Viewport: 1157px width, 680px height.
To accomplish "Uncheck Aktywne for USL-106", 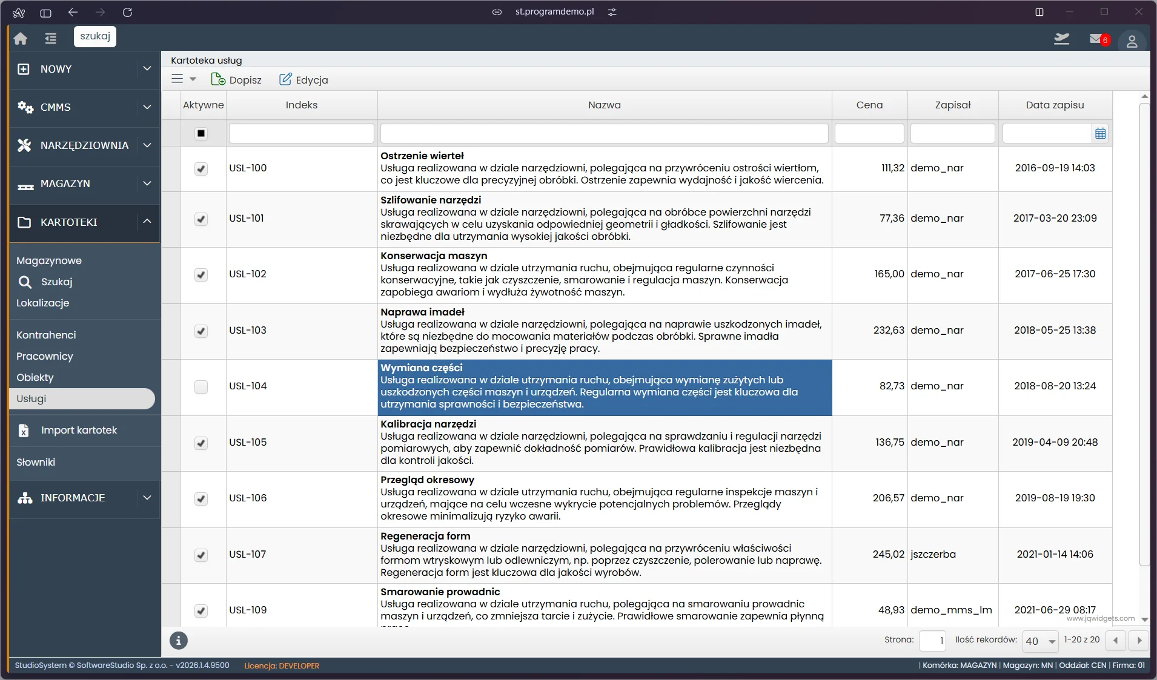I will [201, 499].
